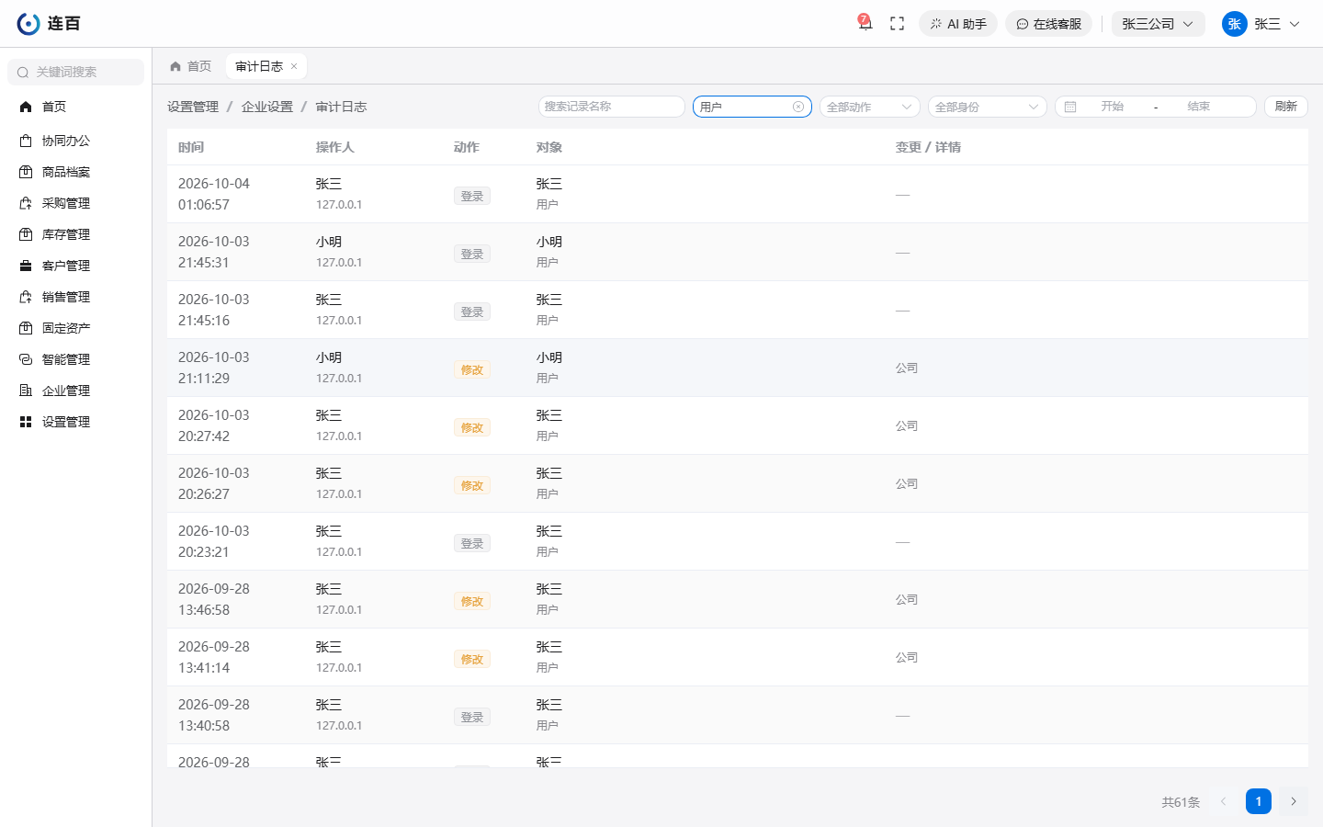Toggle fullscreen mode icon
The height and width of the screenshot is (827, 1323).
[898, 24]
